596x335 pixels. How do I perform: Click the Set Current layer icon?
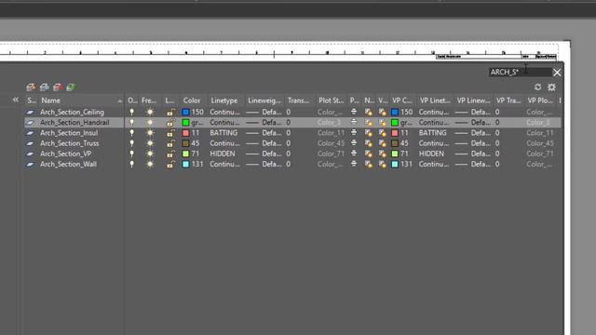[x=71, y=87]
